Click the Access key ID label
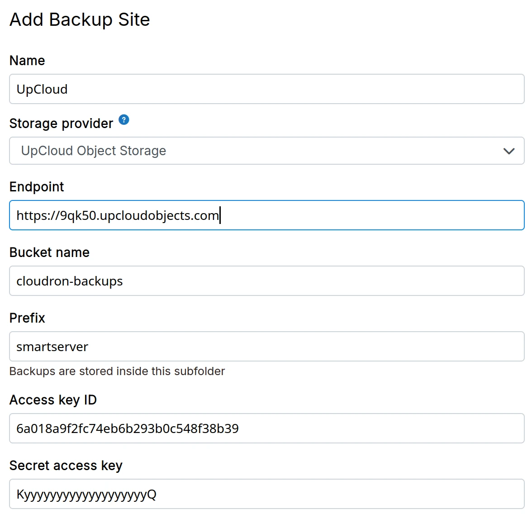Image resolution: width=532 pixels, height=514 pixels. pos(53,400)
